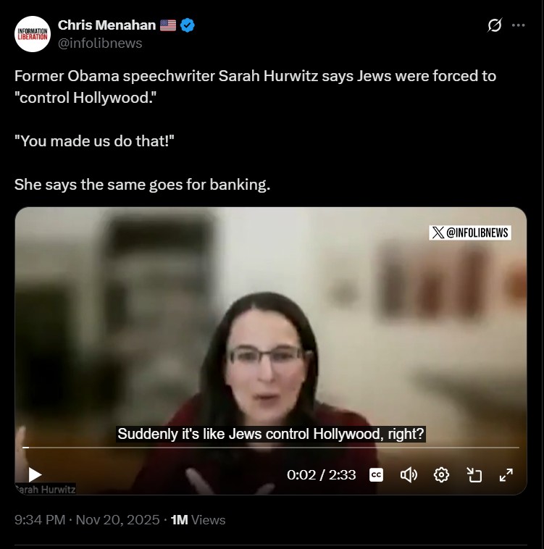This screenshot has width=544, height=549.
Task: Open the 9:34 PM Nov 20, 2025 timestamp
Action: (87, 520)
